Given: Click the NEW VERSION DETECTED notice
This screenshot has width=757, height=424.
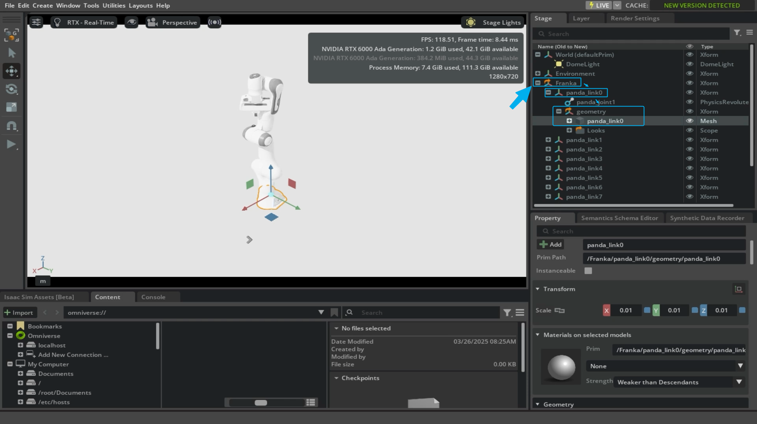Looking at the screenshot, I should pos(702,6).
